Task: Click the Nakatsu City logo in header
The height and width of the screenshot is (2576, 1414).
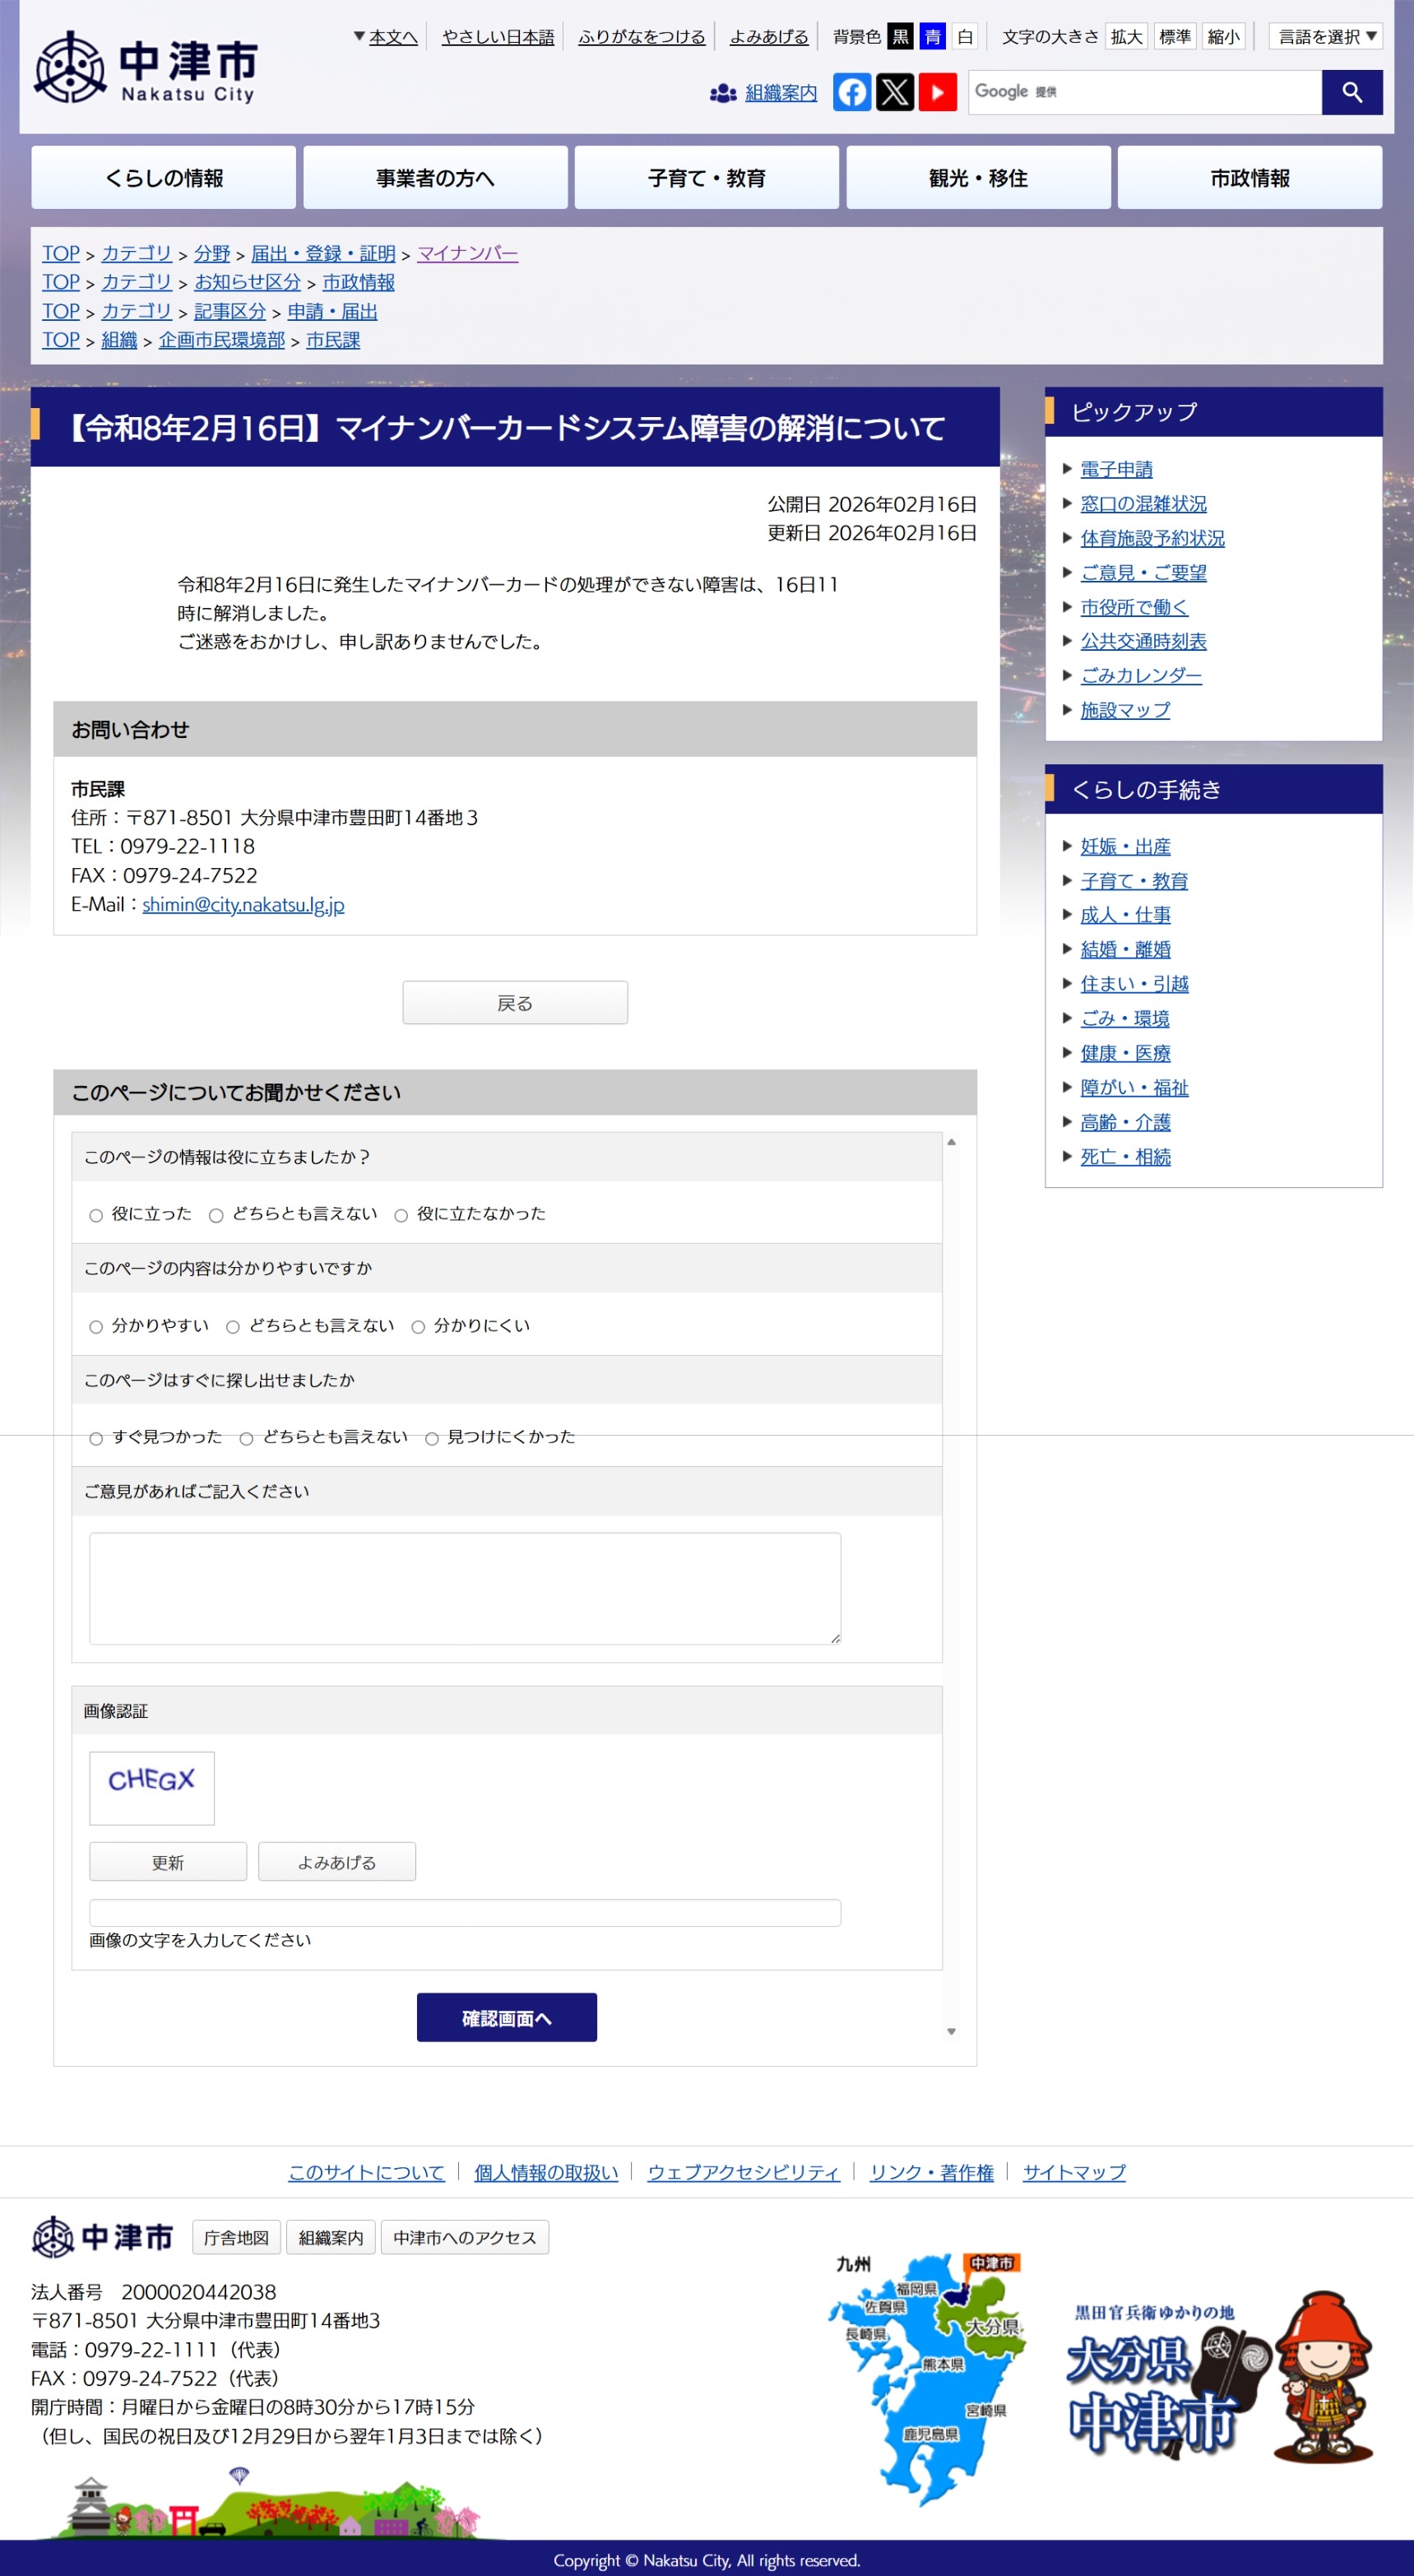Action: coord(146,67)
